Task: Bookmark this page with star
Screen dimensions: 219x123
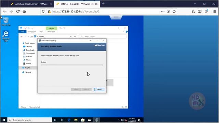Action: click(x=174, y=11)
